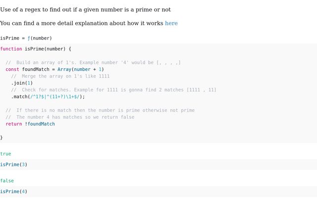Screen dimensions: 317x198
Task: Click the "true" result output
Action: 5,154
